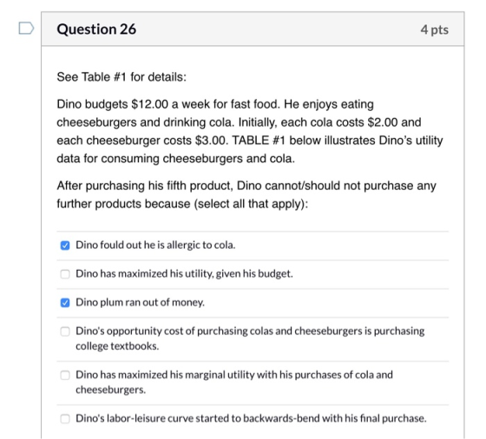
Task: Click the '(select all that apply):' phrase
Action: 251,204
